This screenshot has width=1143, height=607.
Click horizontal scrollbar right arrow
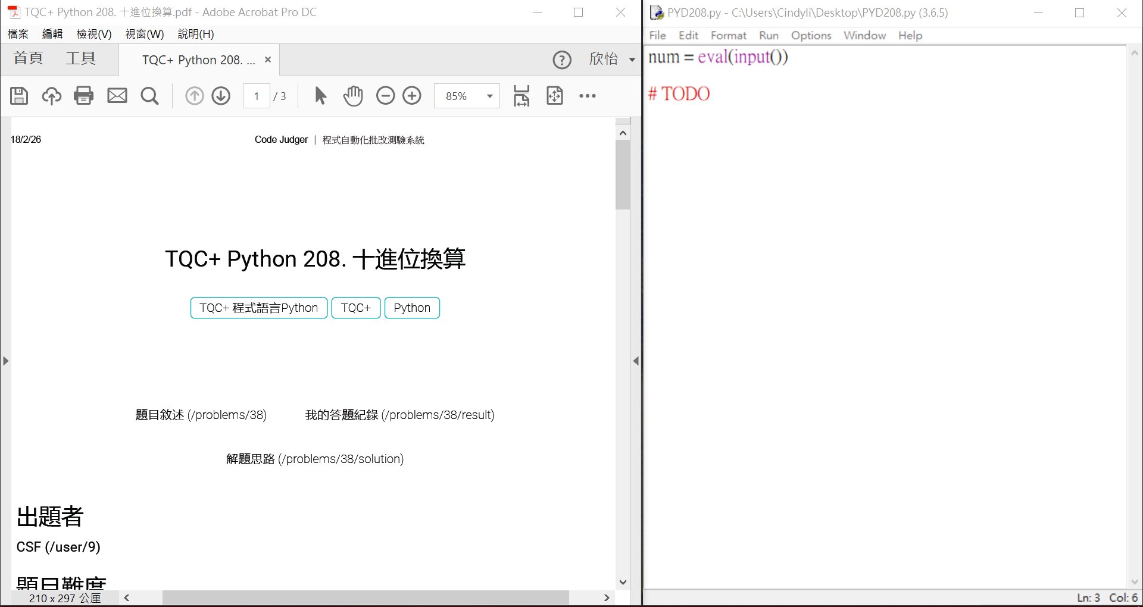607,597
